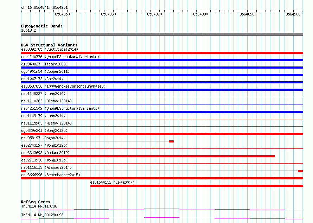313x223 pixels.
Task: Open the TMEM114|NM_001290098 gene label
Action: [x=42, y=215]
